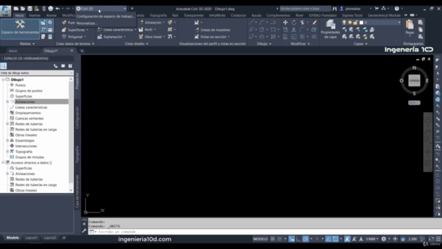Click the MODELO status bar button

click(x=260, y=239)
